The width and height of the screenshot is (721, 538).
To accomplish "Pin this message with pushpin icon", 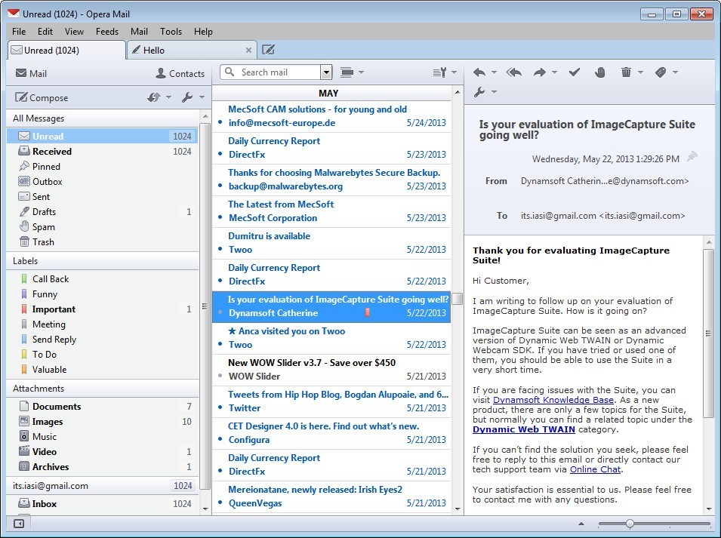I will click(x=692, y=157).
